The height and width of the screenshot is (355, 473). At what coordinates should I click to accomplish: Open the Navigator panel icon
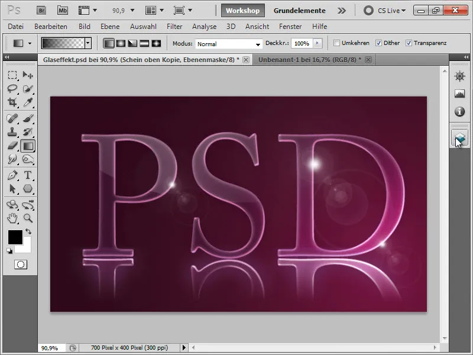click(459, 76)
